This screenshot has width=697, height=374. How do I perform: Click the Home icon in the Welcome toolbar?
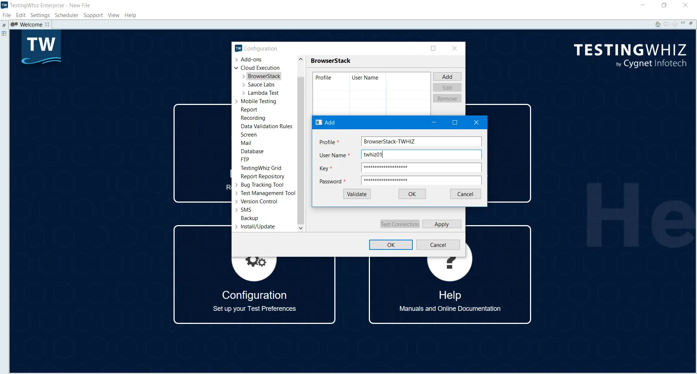[657, 24]
